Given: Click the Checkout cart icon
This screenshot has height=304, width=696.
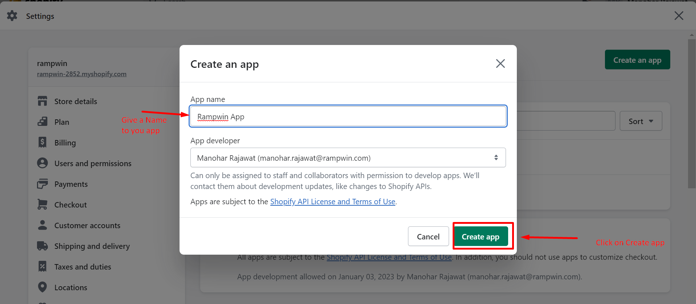Looking at the screenshot, I should tap(42, 205).
